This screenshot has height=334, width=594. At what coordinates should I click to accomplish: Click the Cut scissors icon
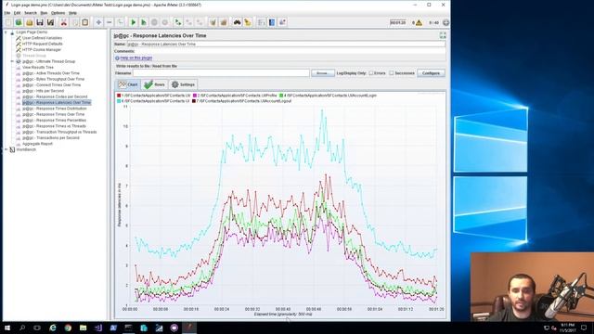[x=64, y=22]
